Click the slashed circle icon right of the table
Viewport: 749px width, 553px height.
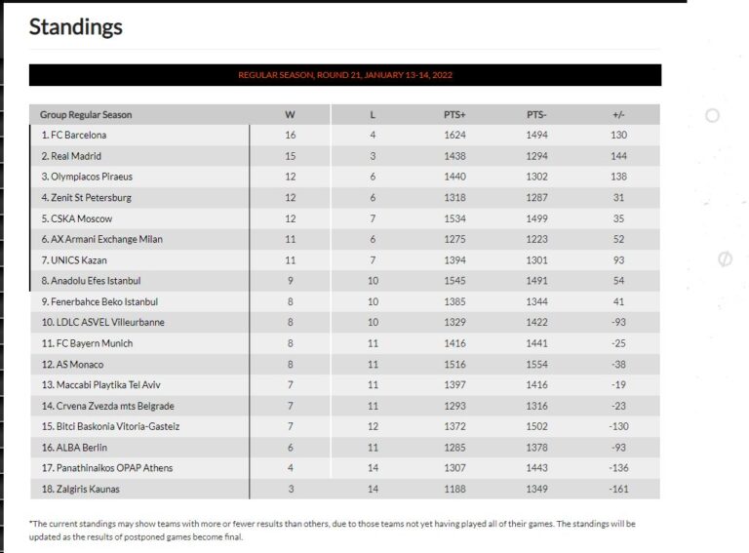pos(725,259)
